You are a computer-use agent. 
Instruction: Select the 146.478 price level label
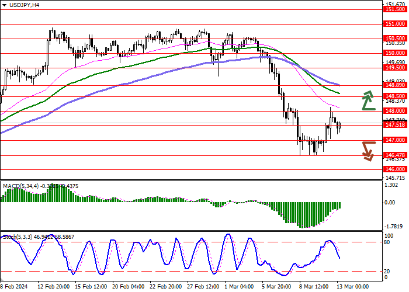(395, 155)
